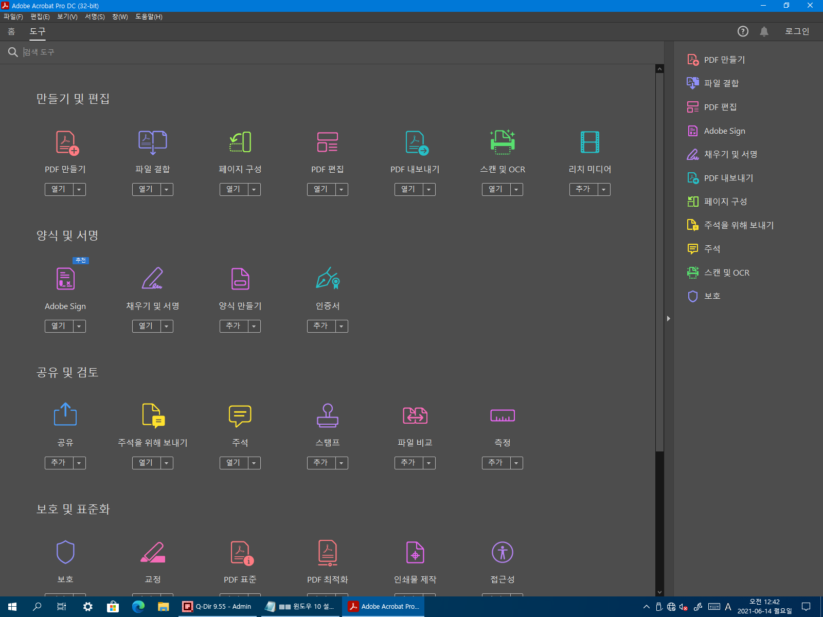Open dropdown arrow under 양식 만들기

pos(254,326)
